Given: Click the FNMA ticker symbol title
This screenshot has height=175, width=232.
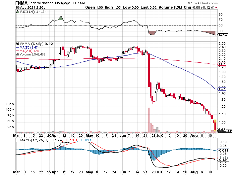Looking at the screenshot, I should (22, 3).
